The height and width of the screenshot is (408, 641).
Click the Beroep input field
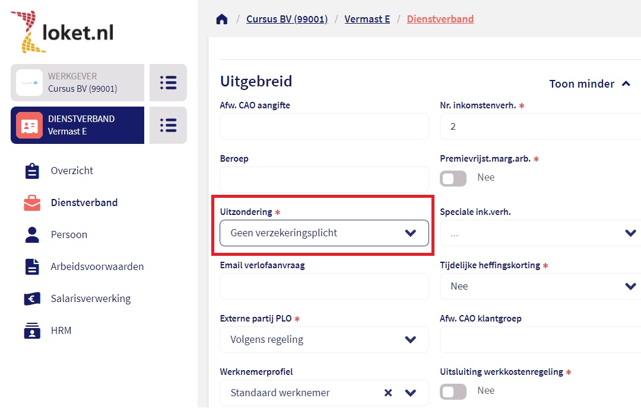324,179
